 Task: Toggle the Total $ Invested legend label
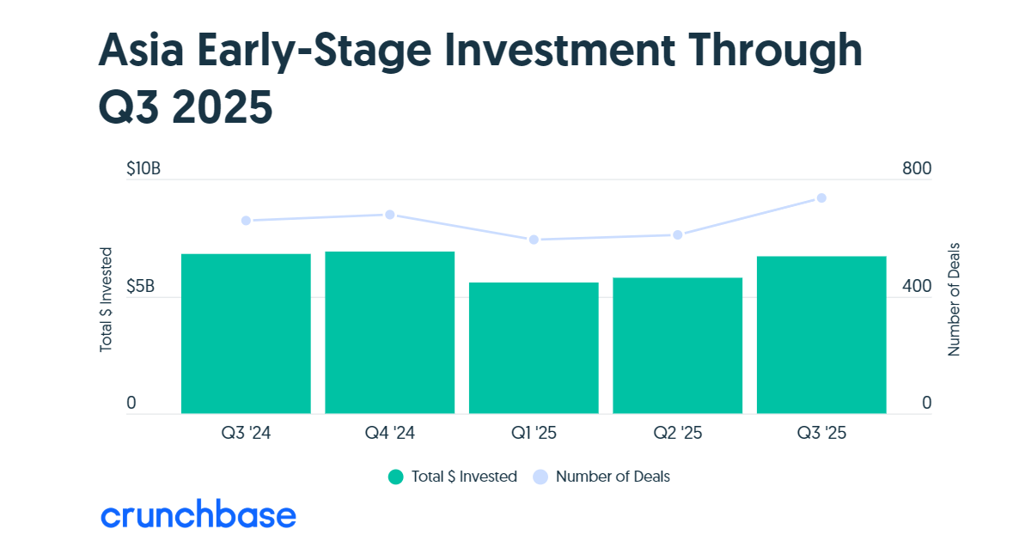pyautogui.click(x=464, y=477)
